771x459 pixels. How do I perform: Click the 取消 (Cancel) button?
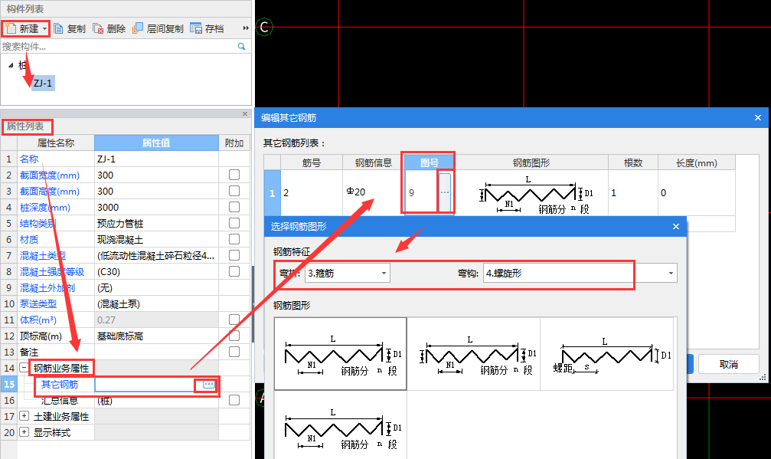coord(728,364)
